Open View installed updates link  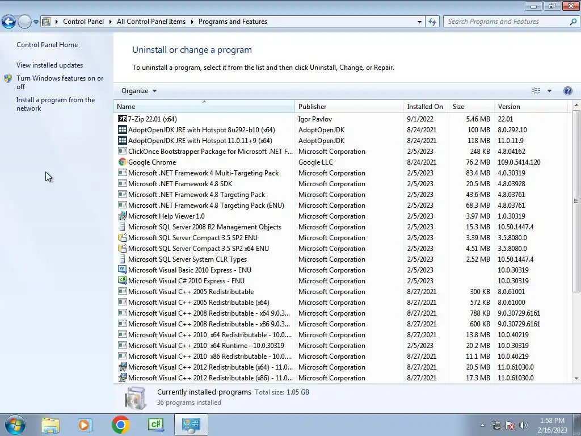click(50, 65)
